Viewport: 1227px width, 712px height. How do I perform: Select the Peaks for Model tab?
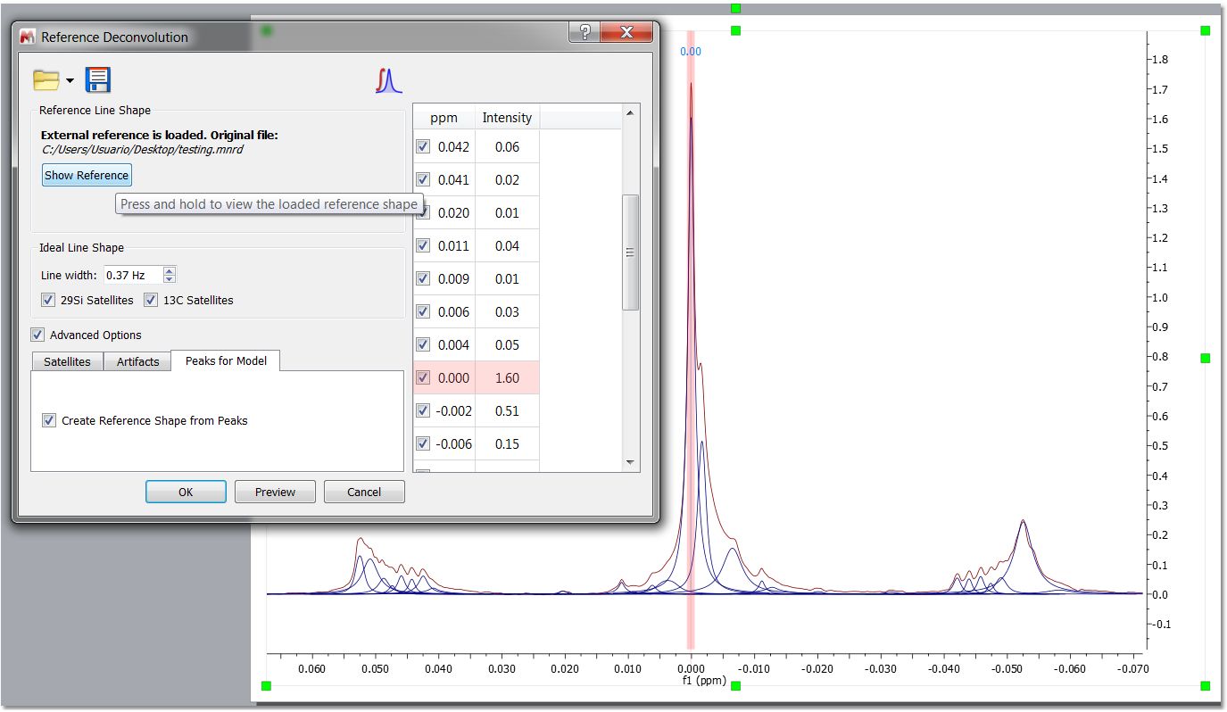point(226,360)
